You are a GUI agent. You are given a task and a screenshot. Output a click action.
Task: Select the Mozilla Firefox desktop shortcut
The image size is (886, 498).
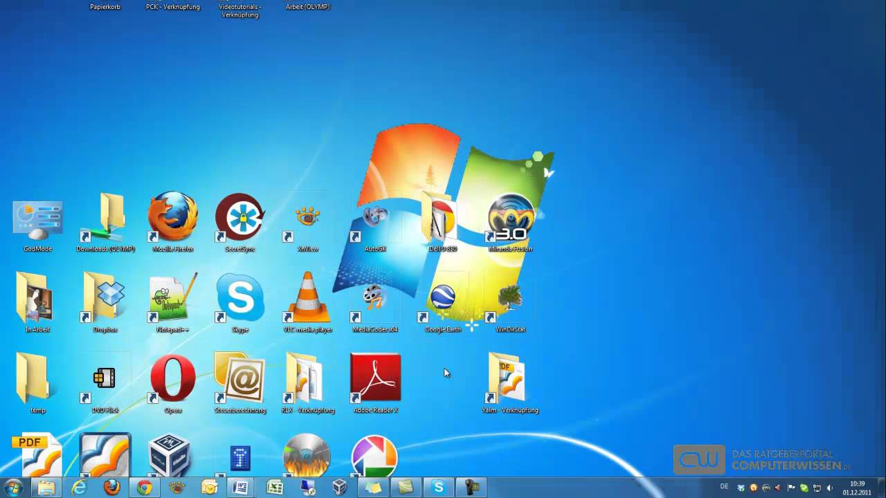172,221
